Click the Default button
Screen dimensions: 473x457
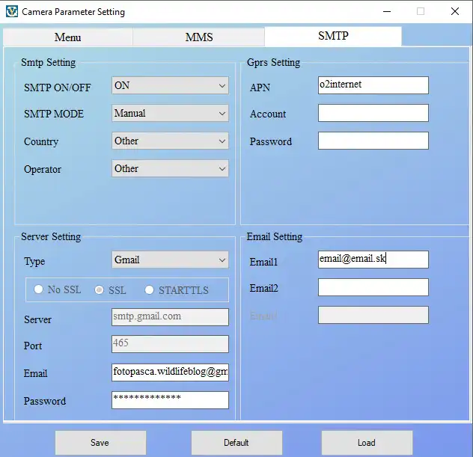click(x=236, y=443)
